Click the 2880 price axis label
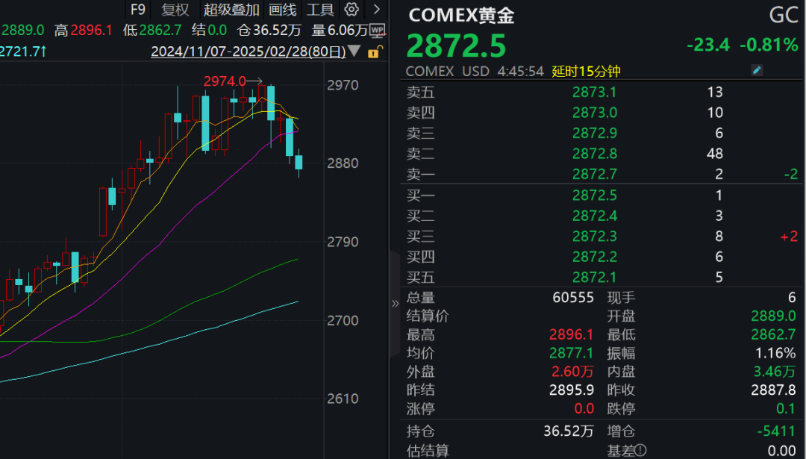 pyautogui.click(x=343, y=163)
